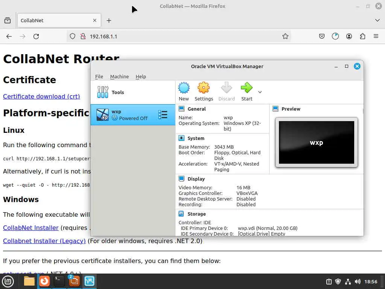Click the Firefox forward arrow

[x=23, y=37]
